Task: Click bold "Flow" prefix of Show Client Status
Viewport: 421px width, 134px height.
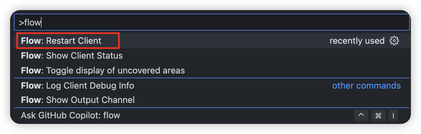Action: [x=31, y=56]
